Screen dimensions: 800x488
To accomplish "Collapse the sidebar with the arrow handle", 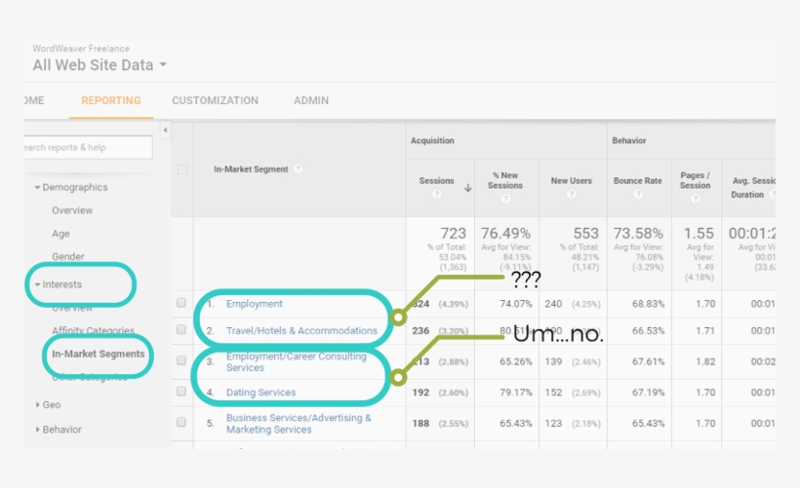I will coord(165,131).
